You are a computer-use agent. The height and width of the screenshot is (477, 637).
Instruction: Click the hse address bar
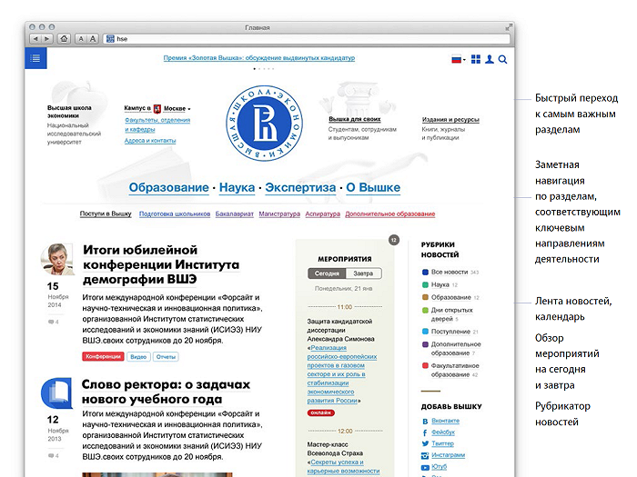(x=307, y=39)
